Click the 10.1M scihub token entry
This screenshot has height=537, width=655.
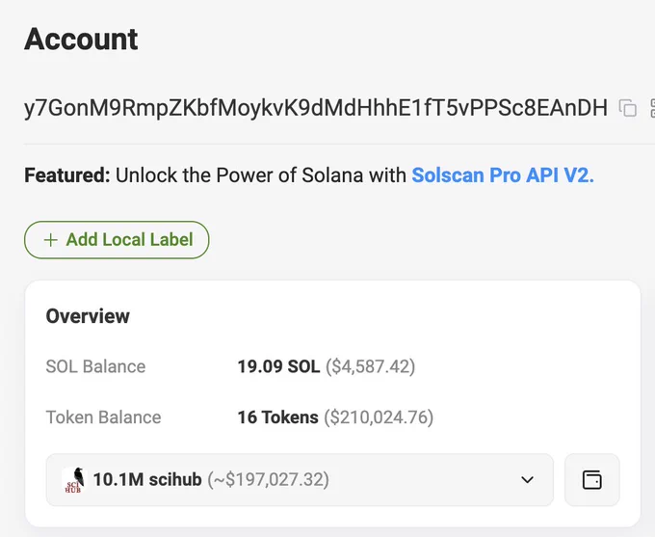(300, 480)
